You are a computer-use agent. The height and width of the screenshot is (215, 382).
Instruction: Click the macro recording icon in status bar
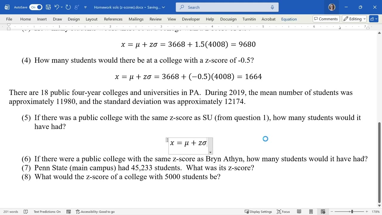pos(69,212)
